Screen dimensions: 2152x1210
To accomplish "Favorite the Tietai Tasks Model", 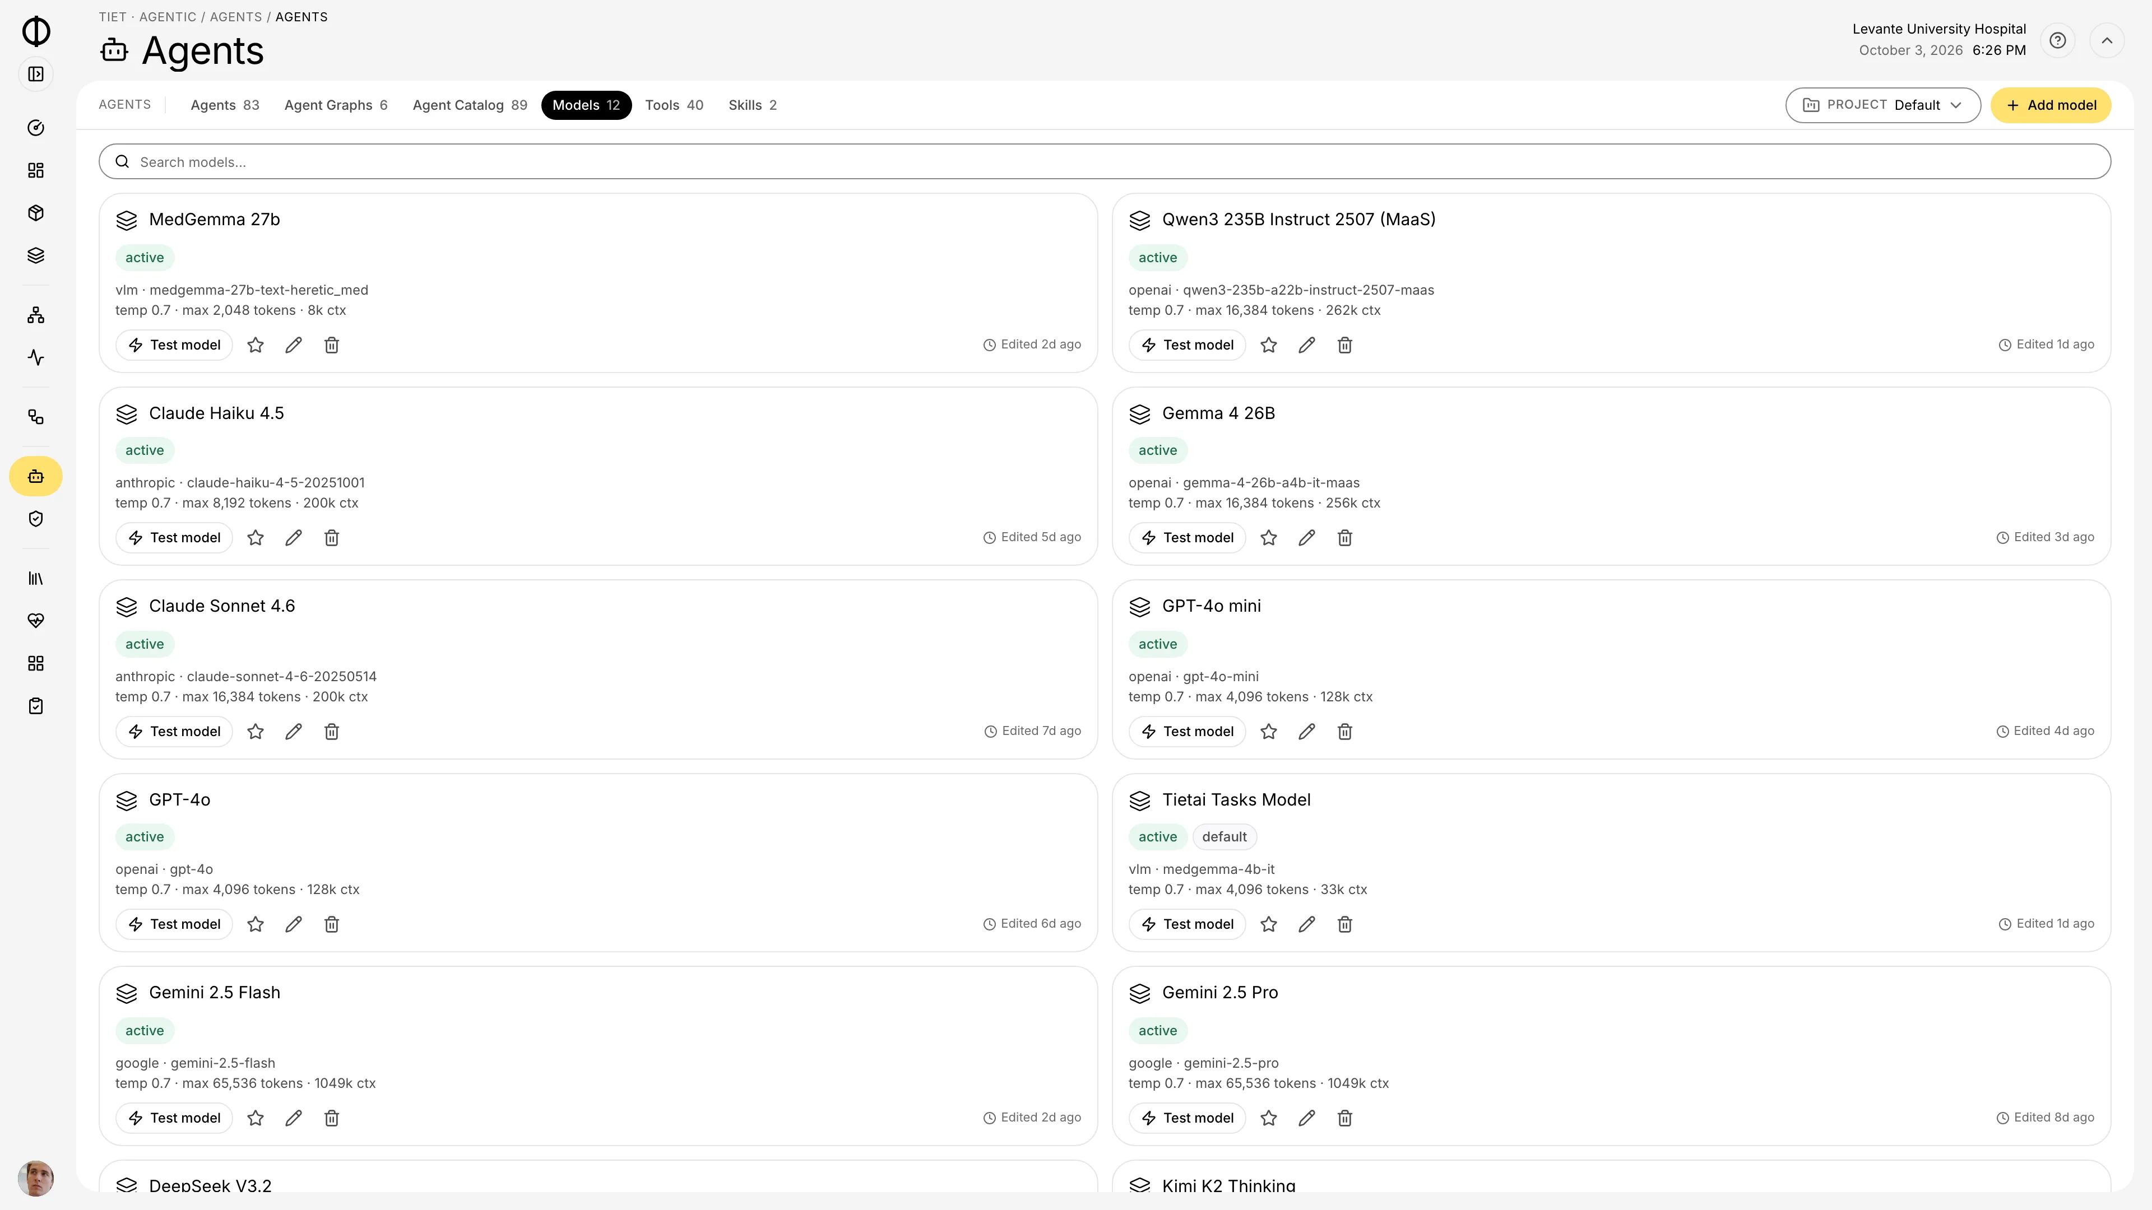I will (x=1269, y=924).
